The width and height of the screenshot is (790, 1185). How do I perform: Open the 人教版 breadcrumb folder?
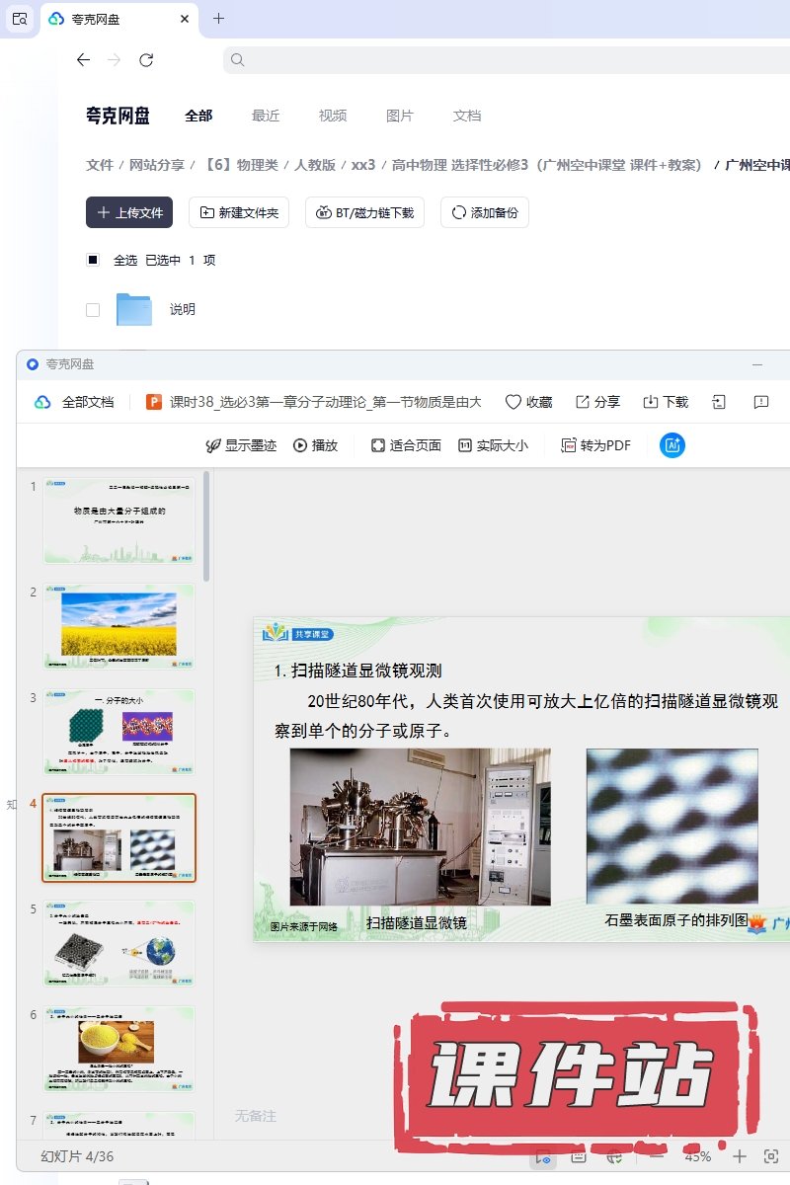pyautogui.click(x=314, y=165)
